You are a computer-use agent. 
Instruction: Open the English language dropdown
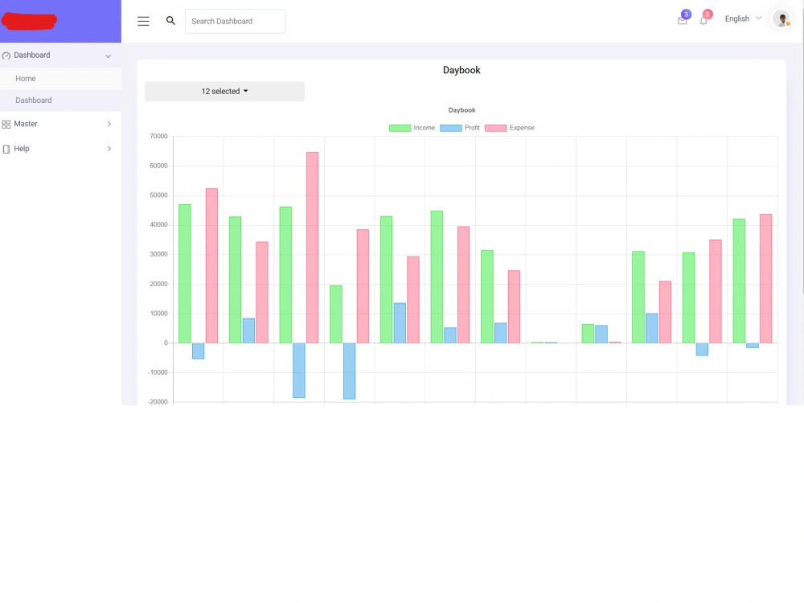(x=743, y=18)
